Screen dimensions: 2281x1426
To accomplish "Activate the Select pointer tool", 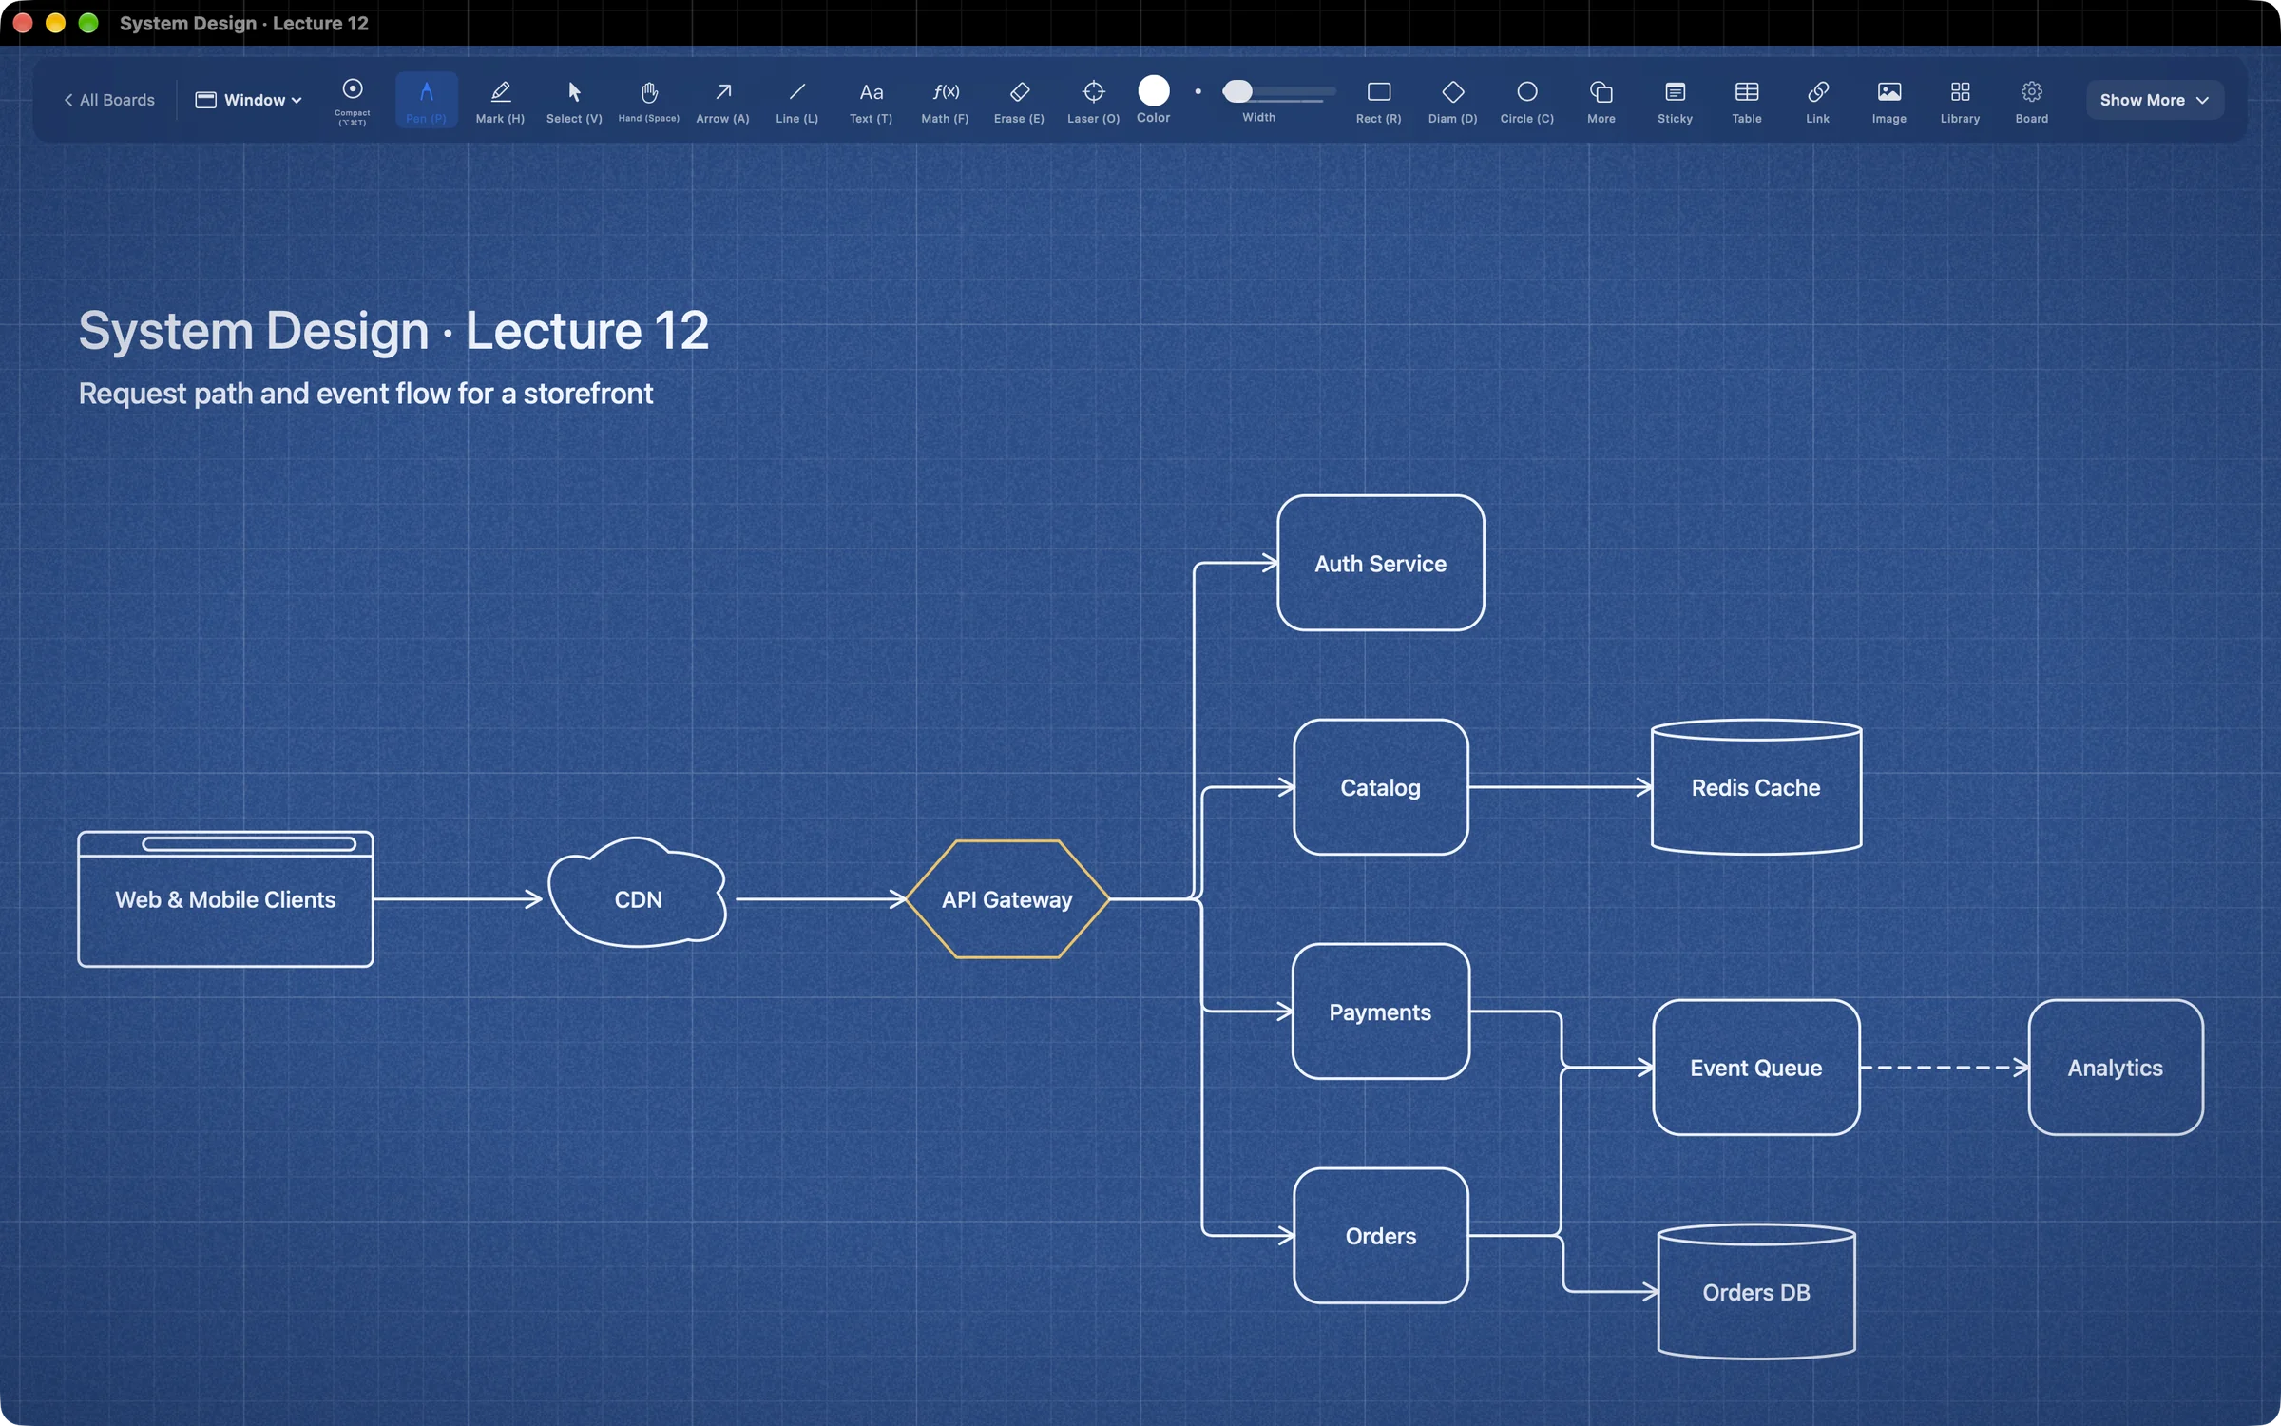I will pos(574,100).
